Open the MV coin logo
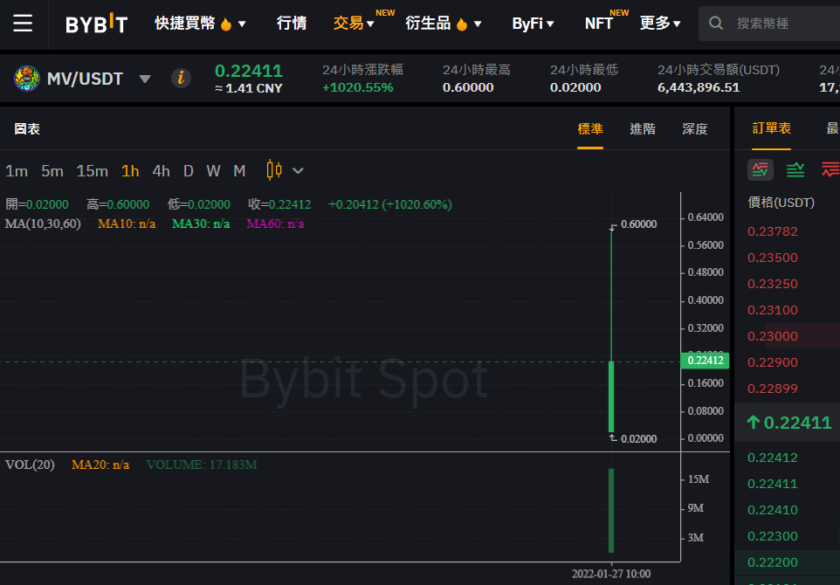Image resolution: width=840 pixels, height=585 pixels. coord(27,79)
